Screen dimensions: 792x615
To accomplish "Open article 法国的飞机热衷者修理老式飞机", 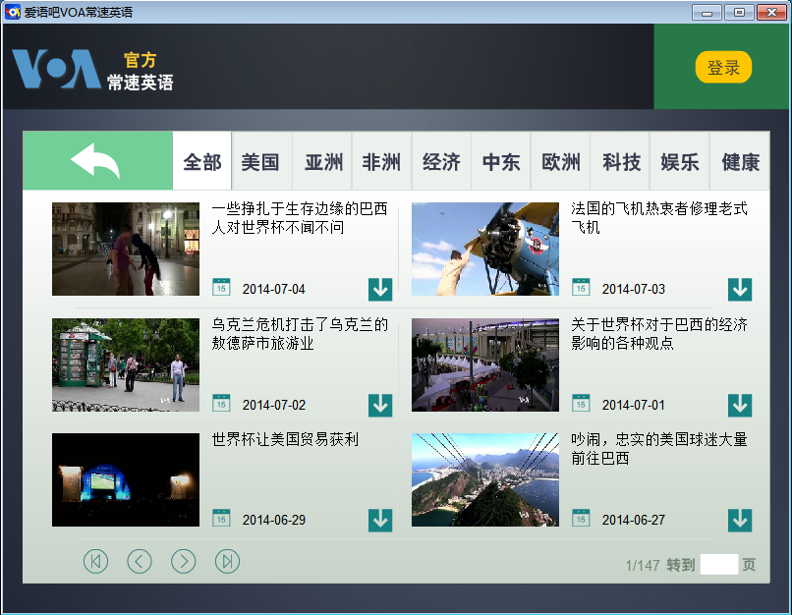I will pyautogui.click(x=659, y=218).
